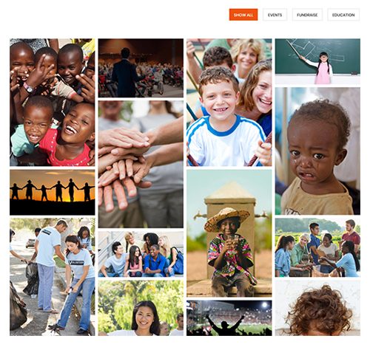Select the SHOW ALL filter button
This screenshot has height=347, width=370.
(243, 15)
